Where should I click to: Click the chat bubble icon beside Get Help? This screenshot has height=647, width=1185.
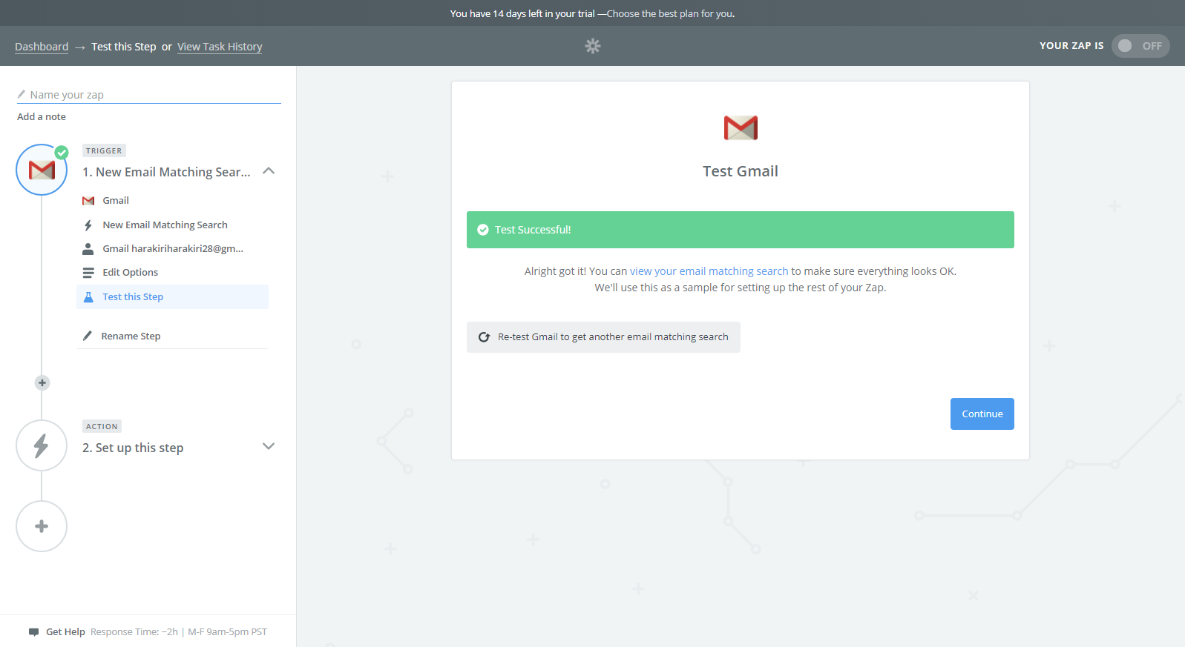point(33,632)
